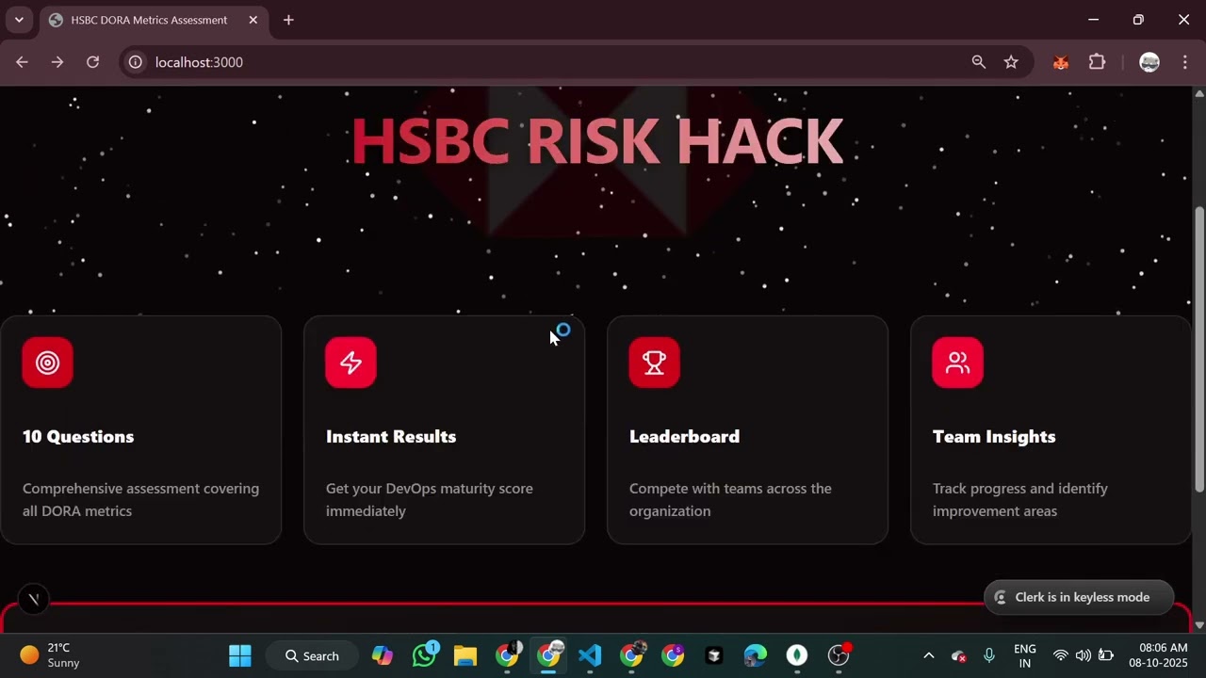
Task: Open Wi-Fi network settings in tray
Action: [x=1061, y=655]
